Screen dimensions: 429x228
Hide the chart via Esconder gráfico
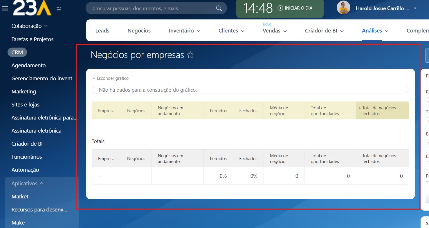tap(112, 78)
